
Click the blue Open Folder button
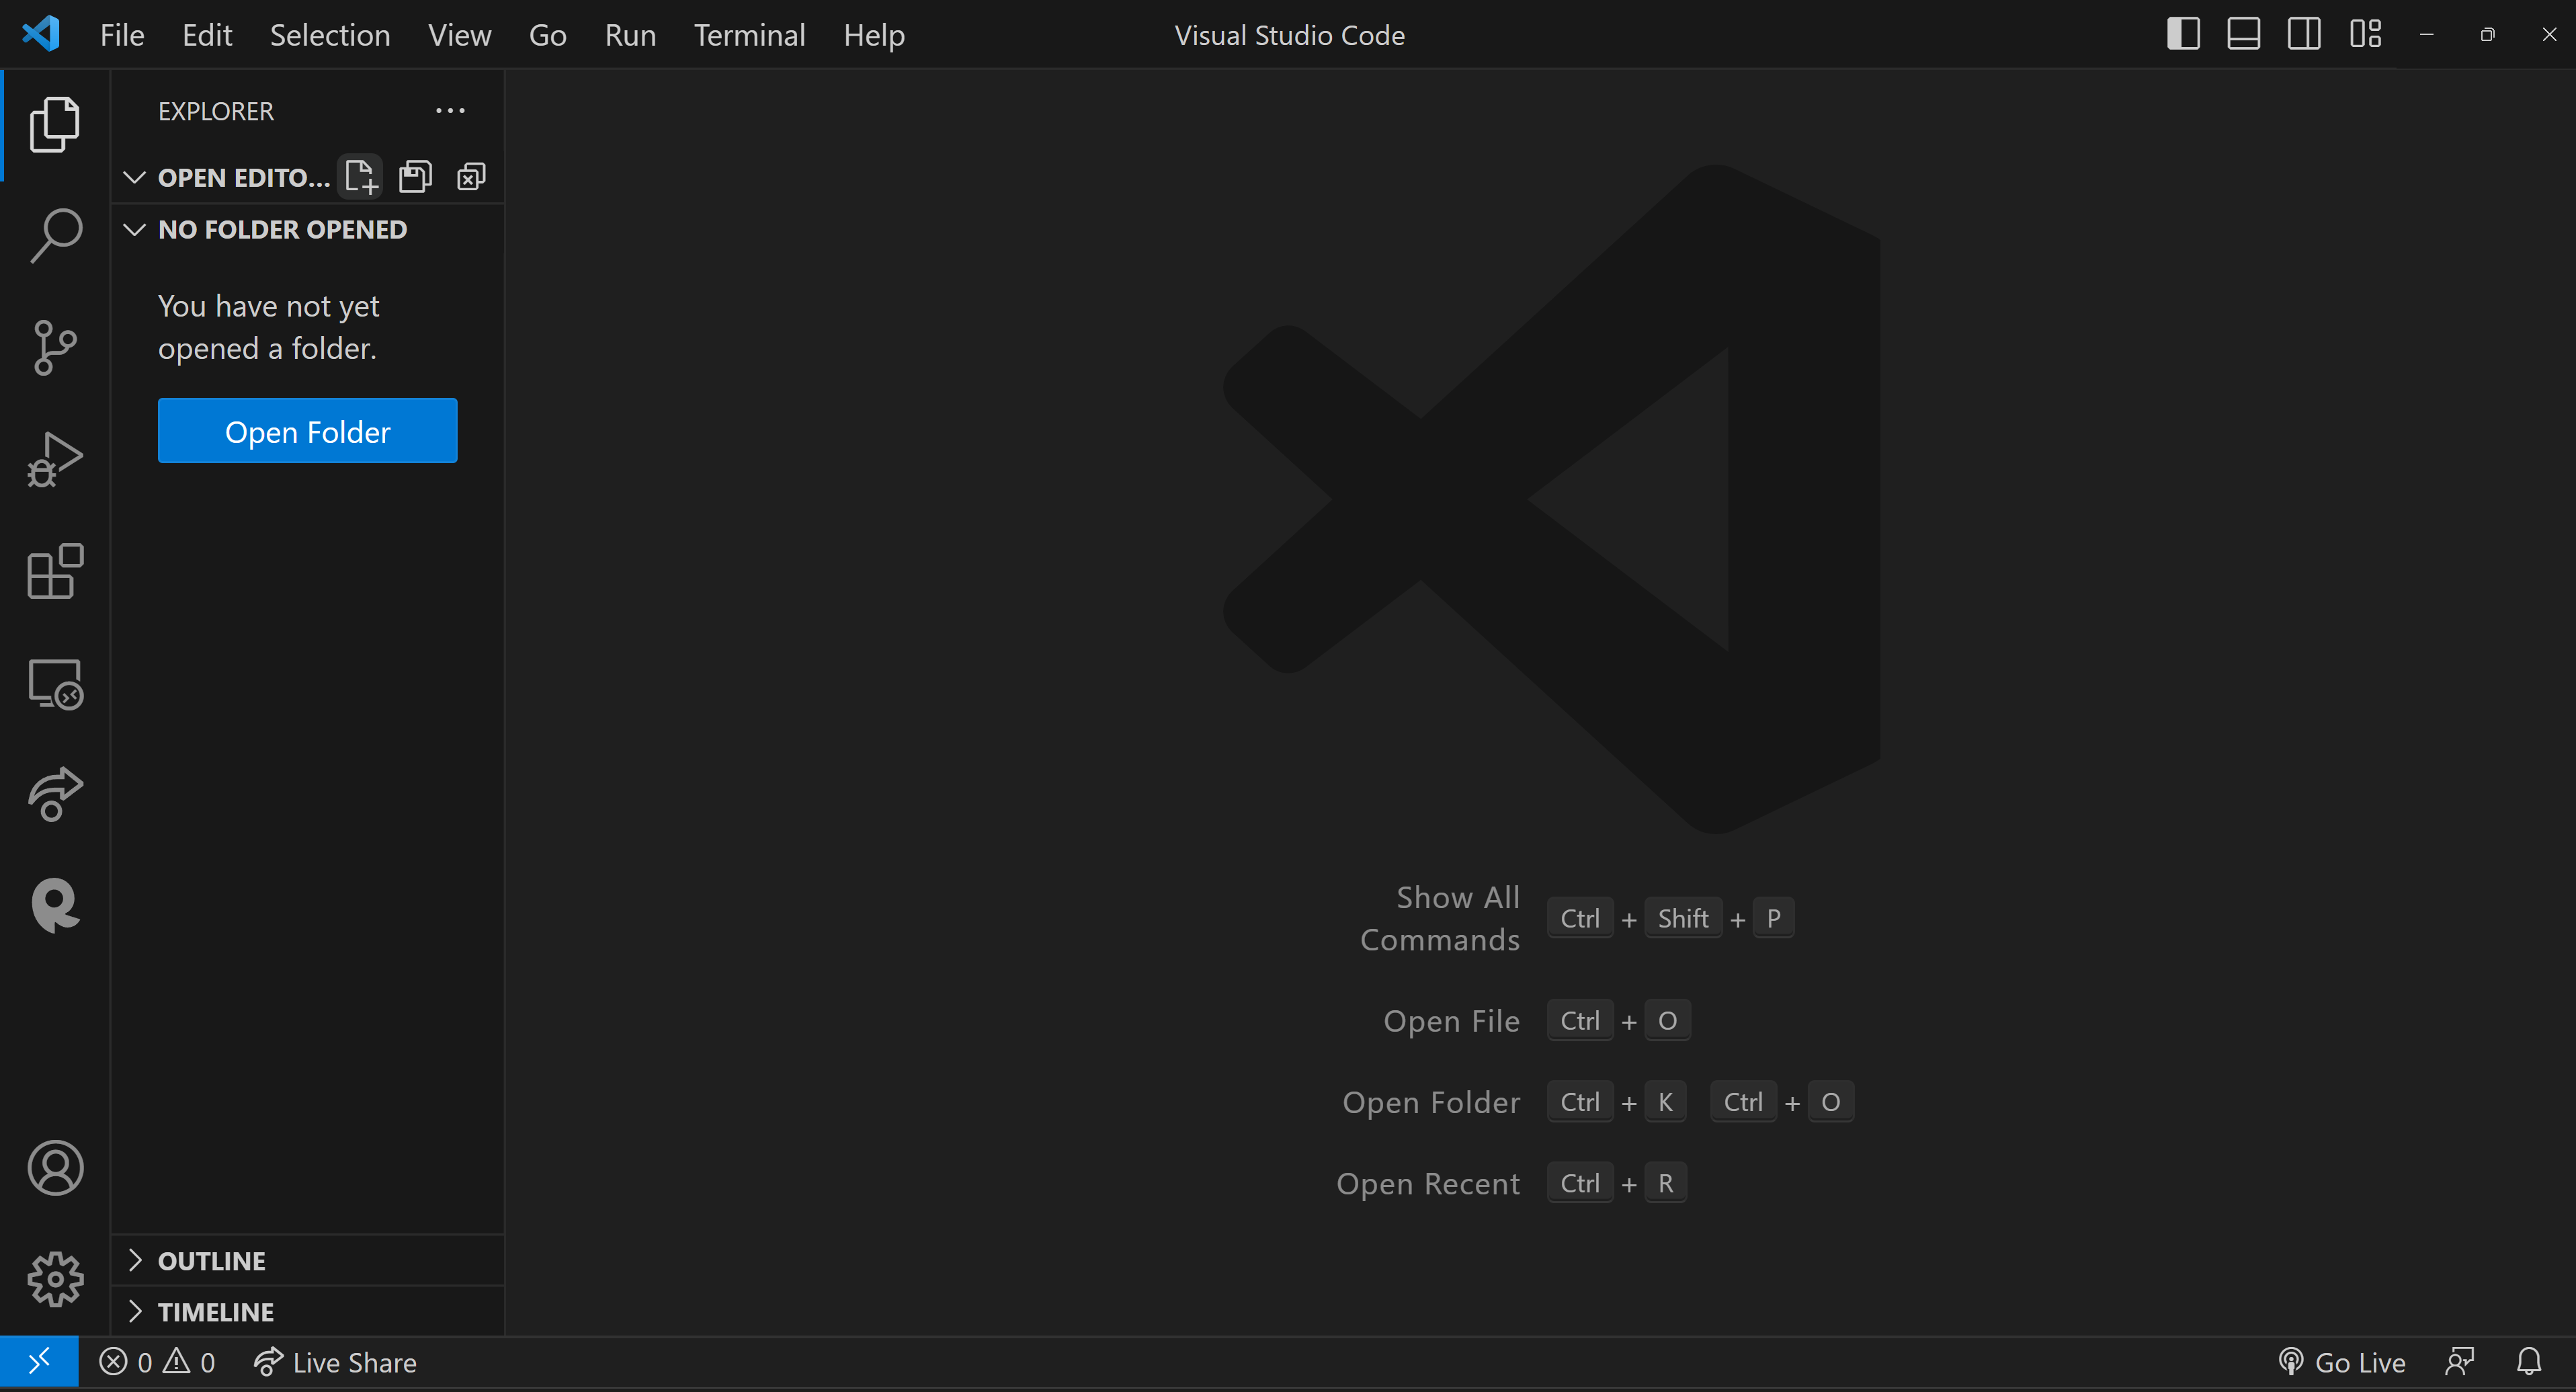(307, 431)
